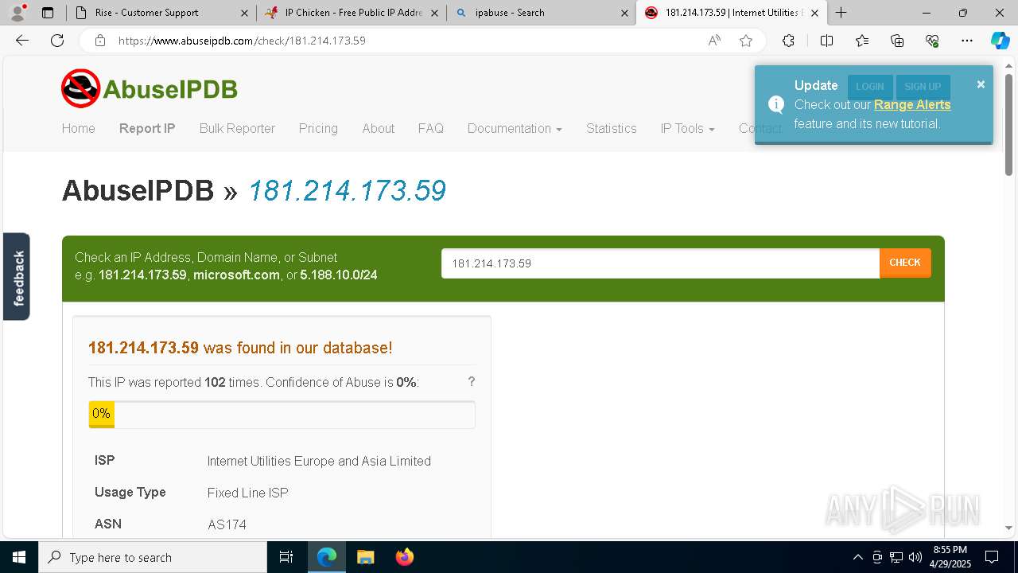Open FAQ page
Image resolution: width=1018 pixels, height=573 pixels.
tap(431, 128)
